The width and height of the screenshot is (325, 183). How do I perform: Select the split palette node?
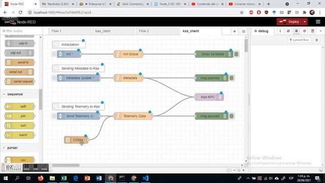[19, 106]
